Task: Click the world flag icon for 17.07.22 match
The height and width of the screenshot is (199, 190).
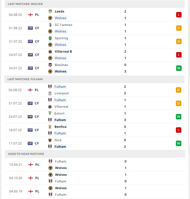Action: tap(30, 143)
